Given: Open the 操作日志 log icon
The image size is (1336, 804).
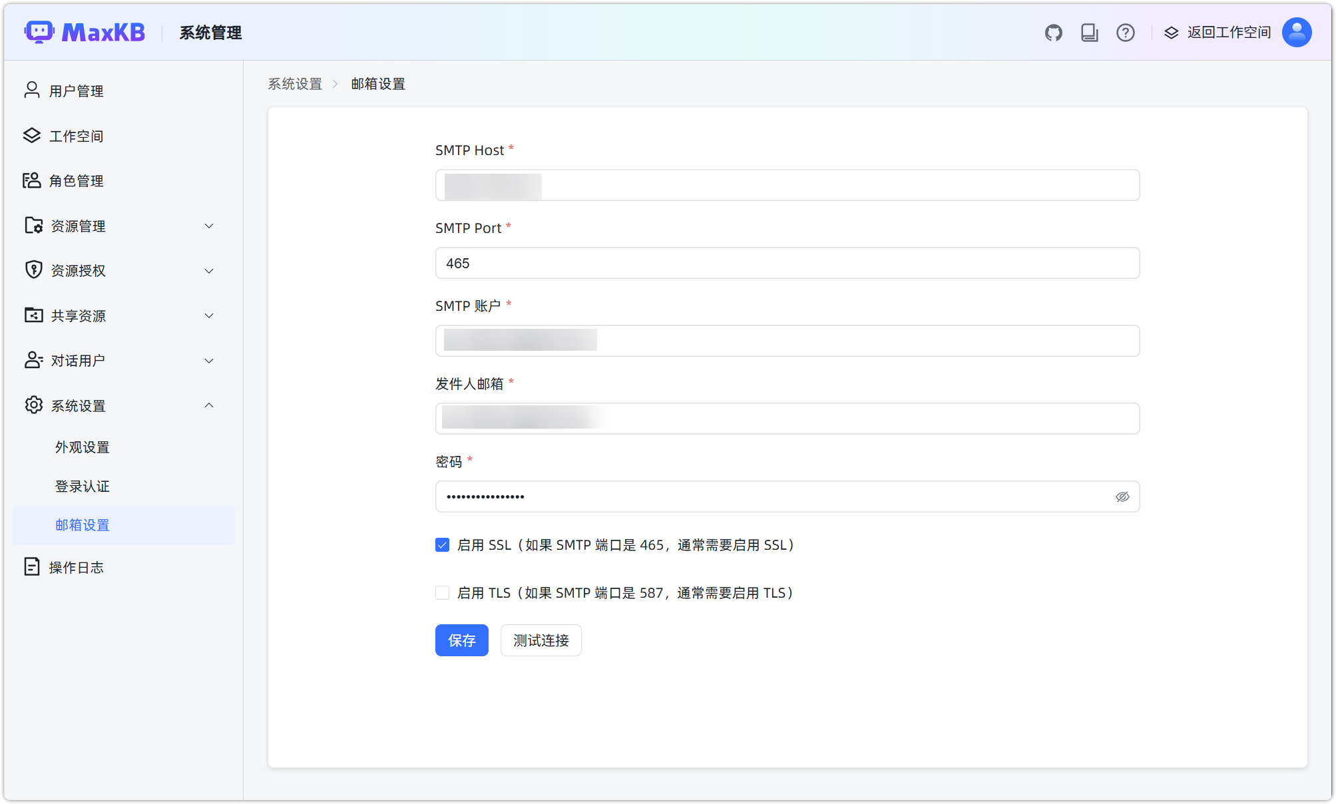Looking at the screenshot, I should [x=32, y=566].
